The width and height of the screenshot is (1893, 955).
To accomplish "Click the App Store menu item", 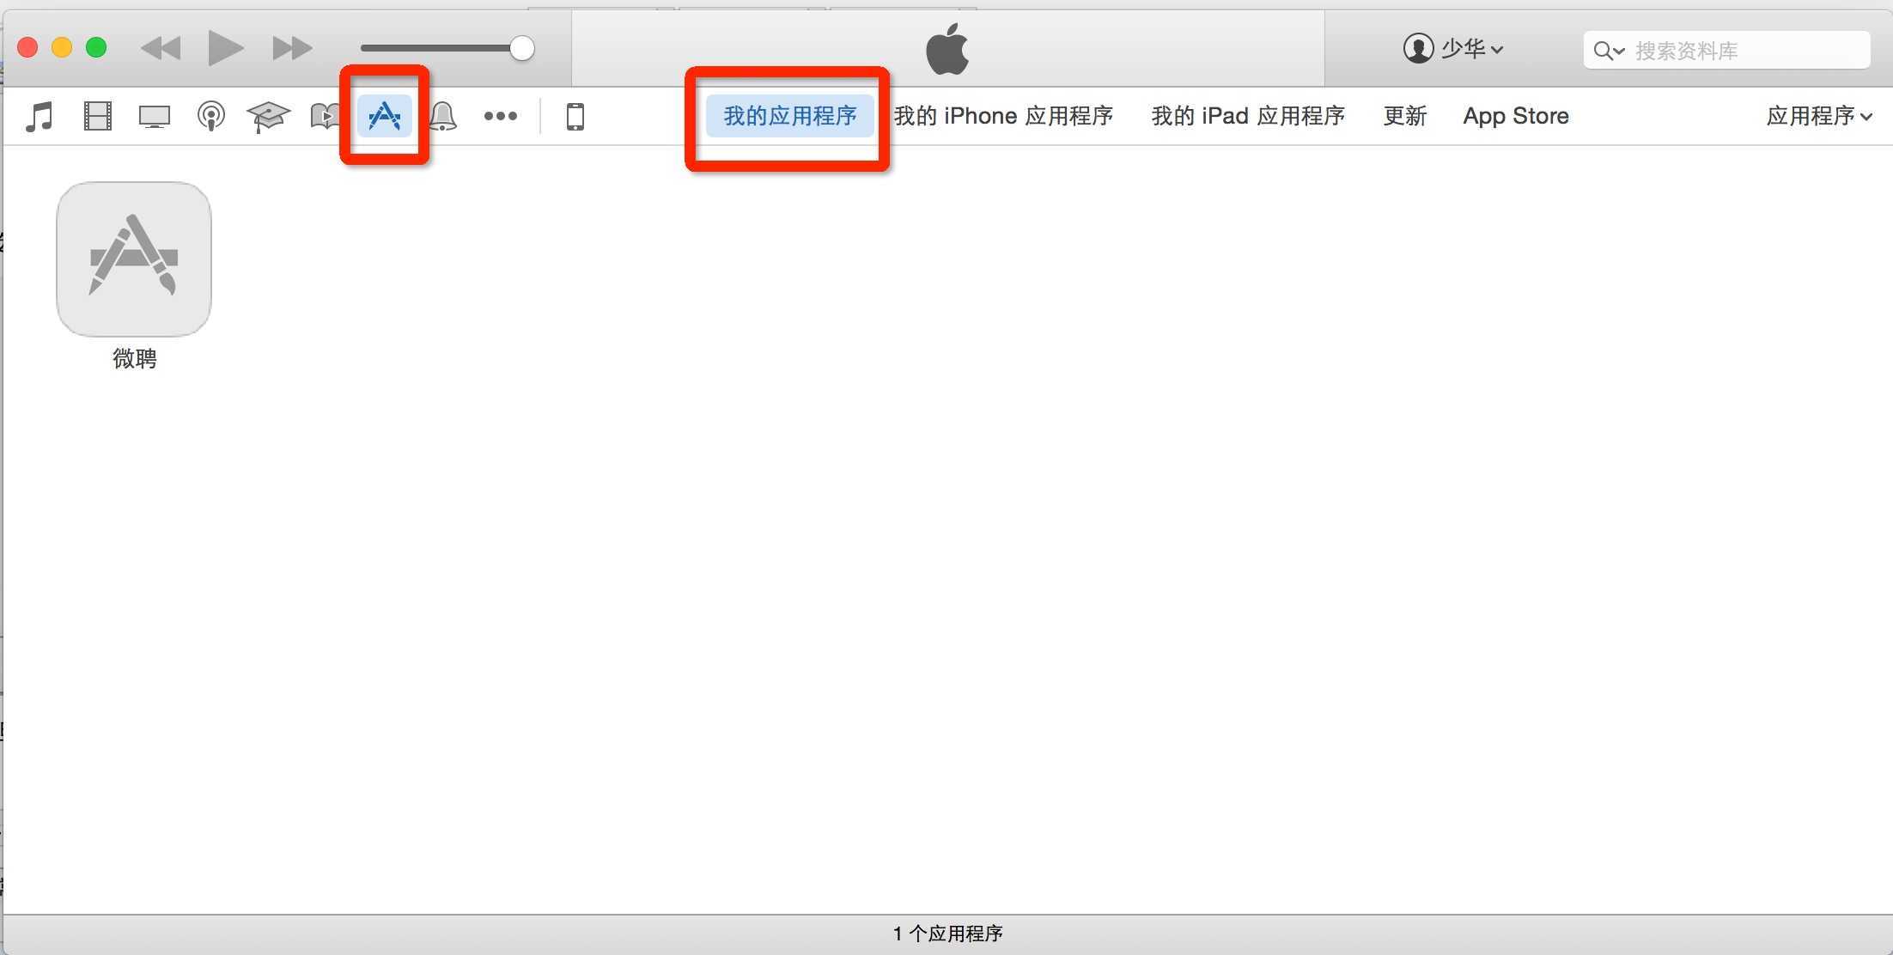I will (1515, 116).
